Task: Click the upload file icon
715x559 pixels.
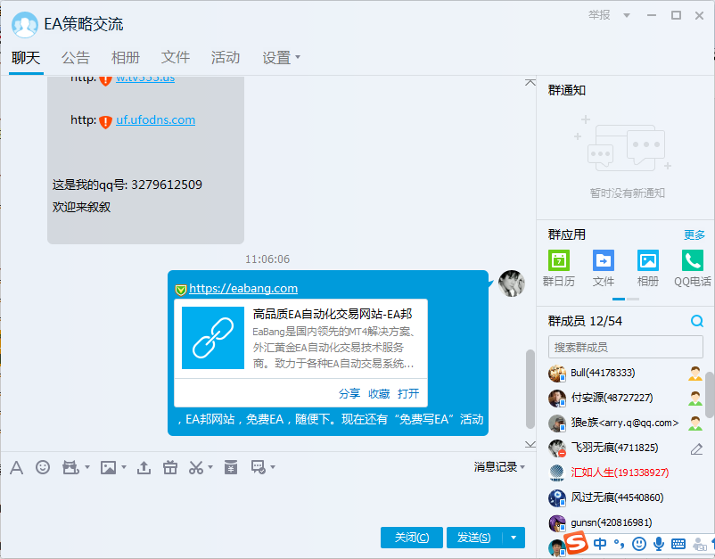Action: pyautogui.click(x=144, y=467)
